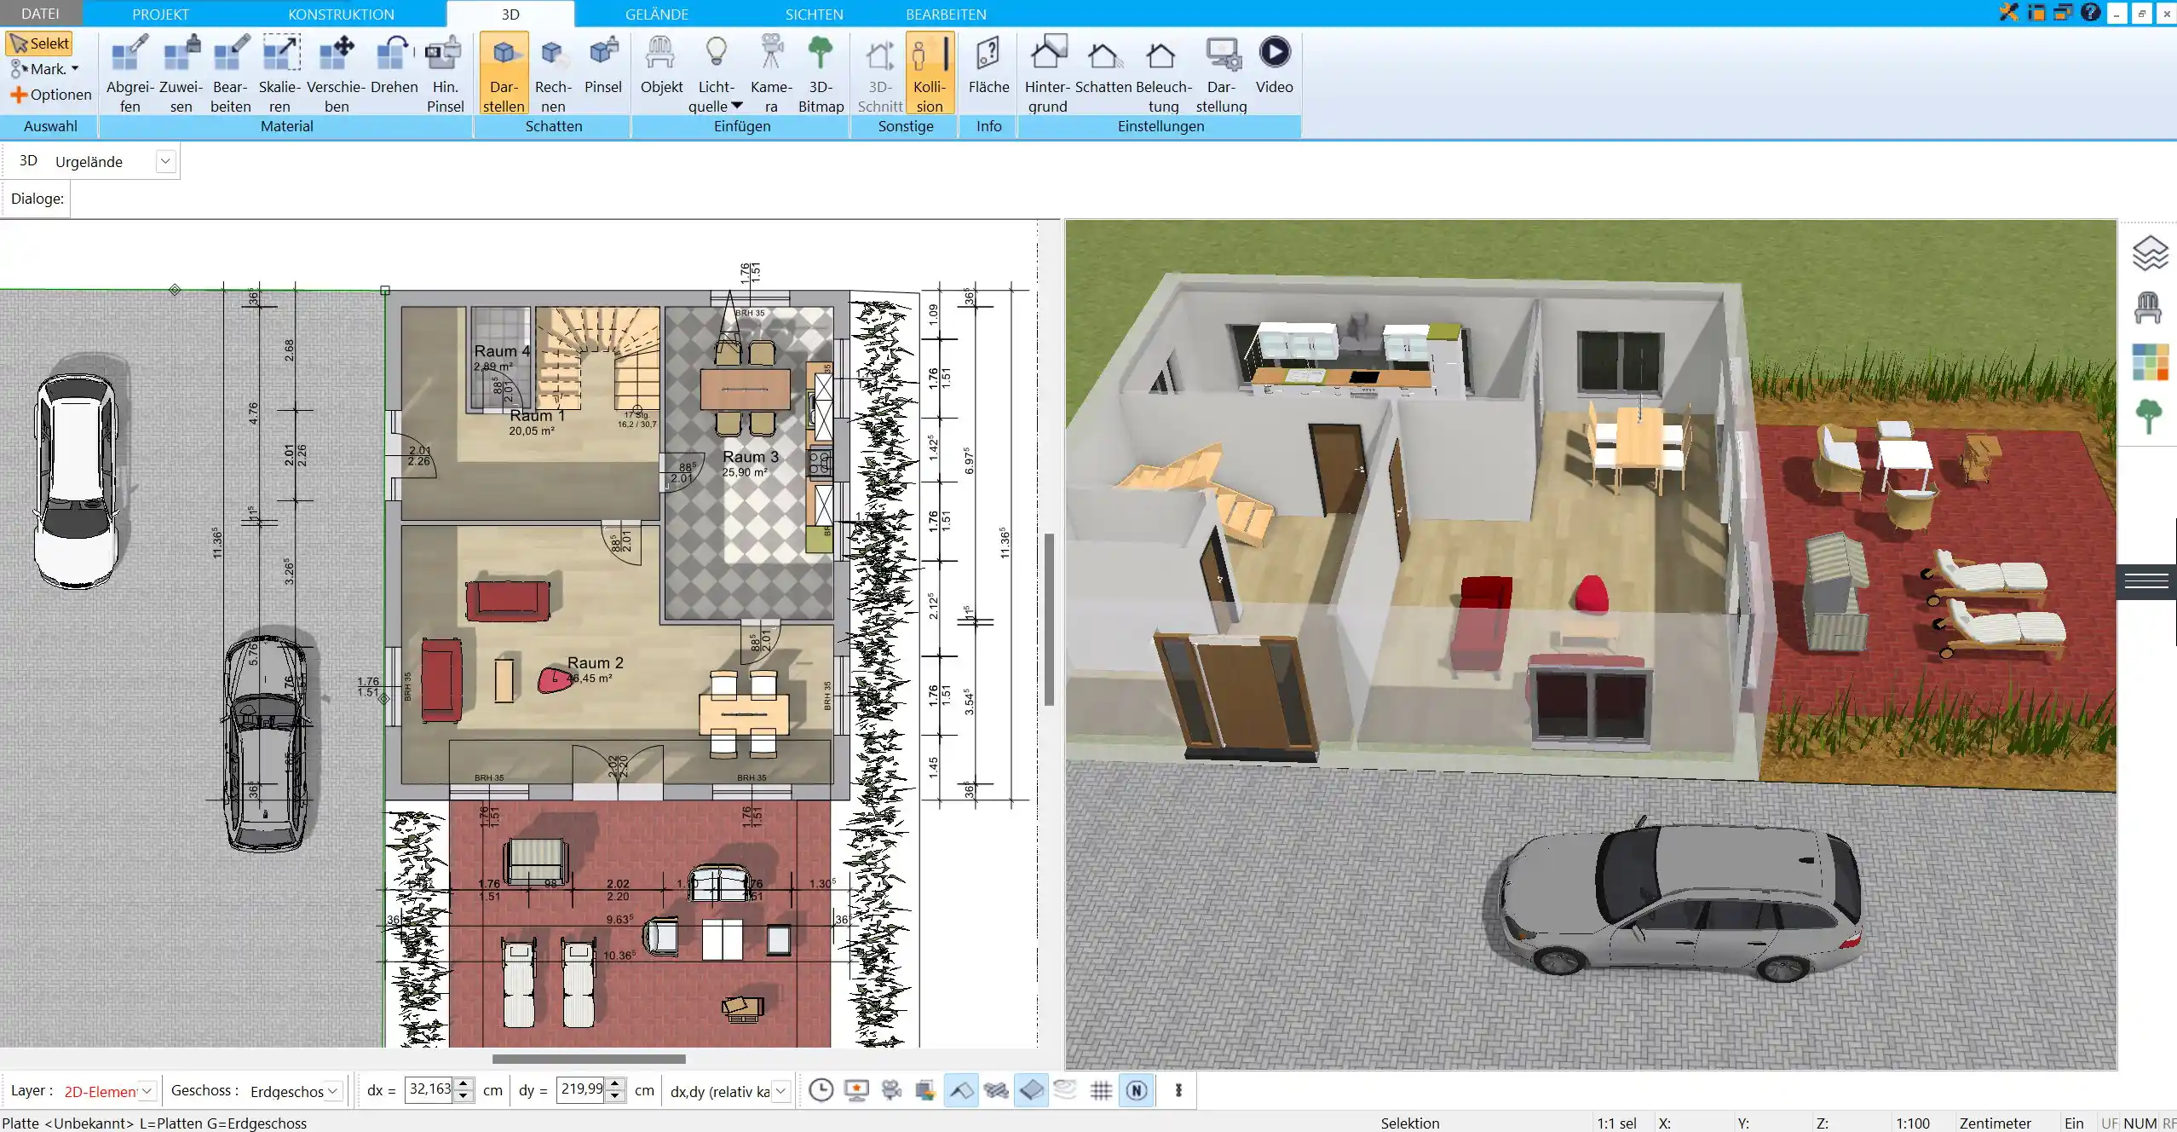This screenshot has width=2177, height=1132.
Task: Select the Kollision tool in the ribbon
Action: (x=929, y=72)
